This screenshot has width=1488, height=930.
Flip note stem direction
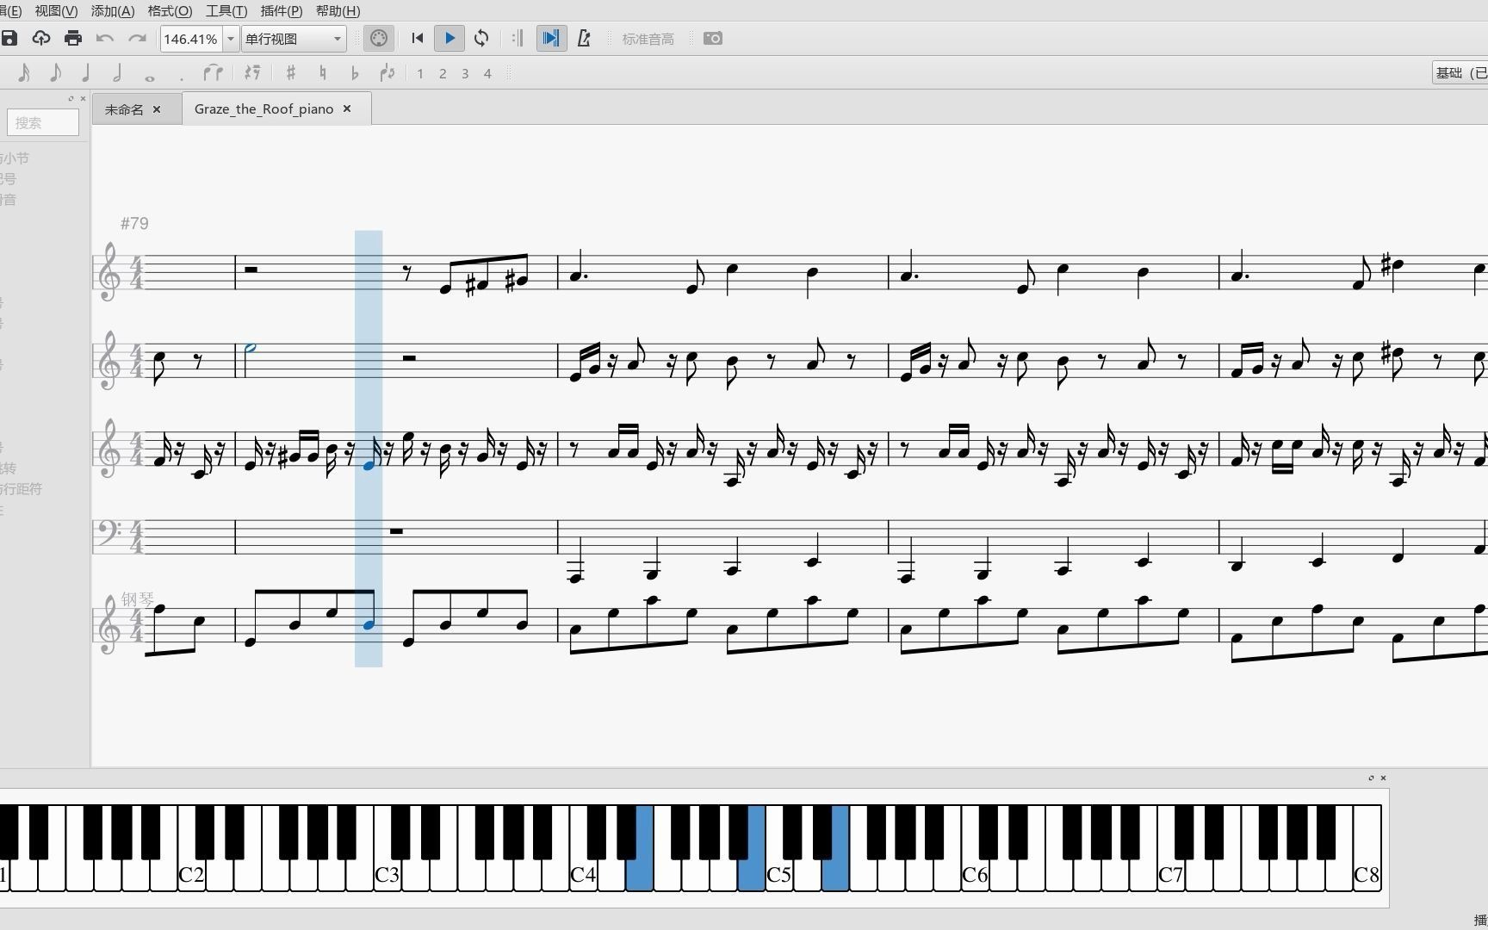pos(387,73)
